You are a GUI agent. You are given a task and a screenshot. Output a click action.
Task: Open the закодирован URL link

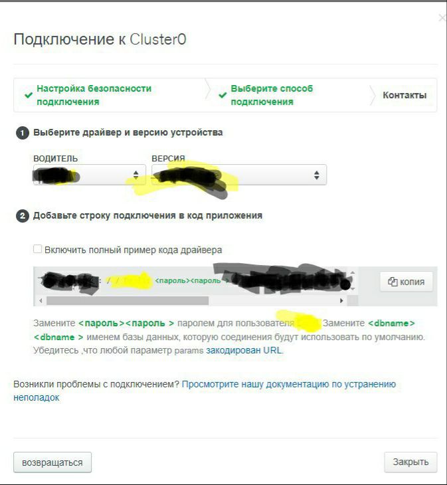click(x=244, y=350)
